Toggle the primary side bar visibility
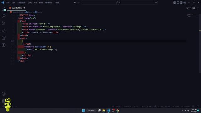201x113 pixels. [175, 3]
